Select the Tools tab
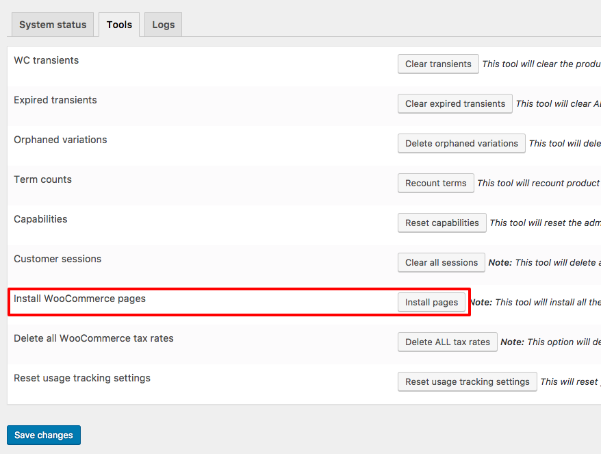601x454 pixels. coord(119,25)
